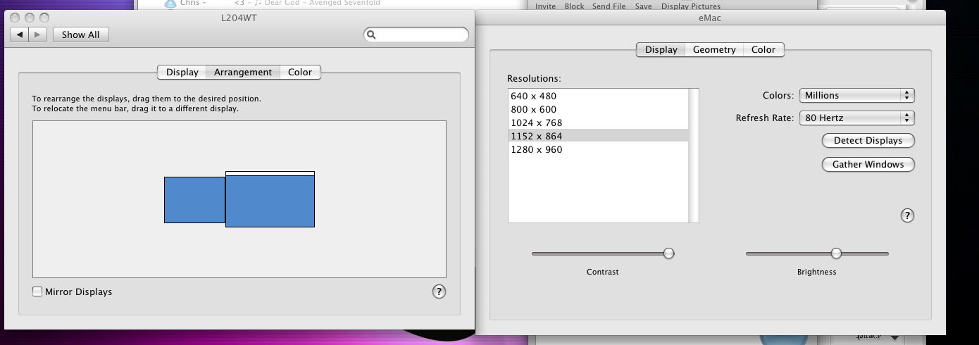This screenshot has width=979, height=345.
Task: Open help in the eMac display window
Action: click(907, 215)
